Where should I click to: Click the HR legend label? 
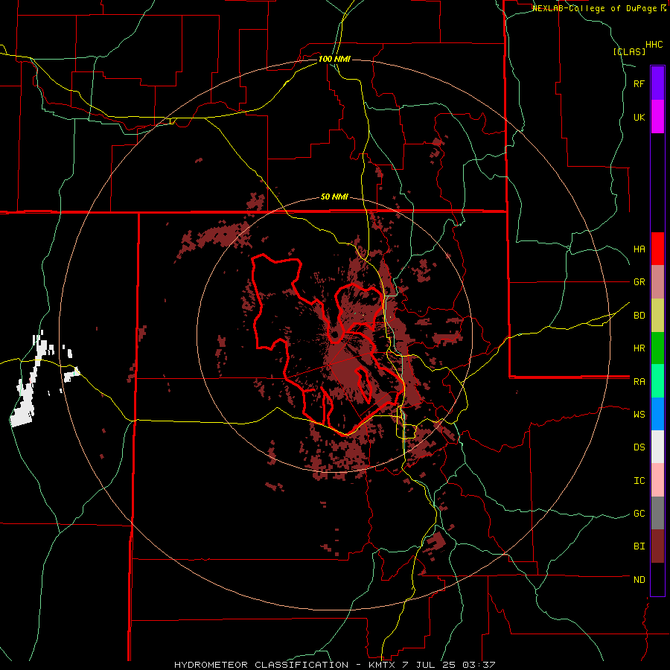coord(639,348)
